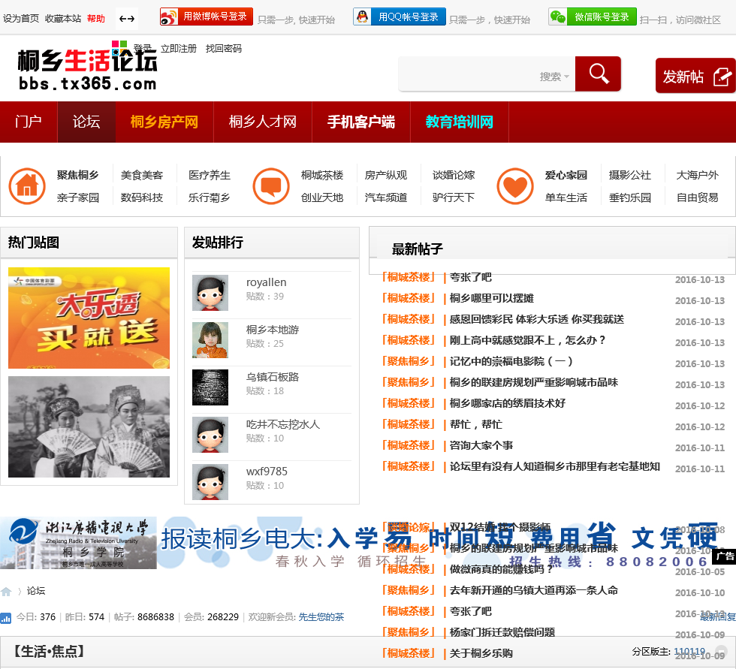Click new member 先生您的茶 link

[x=321, y=617]
